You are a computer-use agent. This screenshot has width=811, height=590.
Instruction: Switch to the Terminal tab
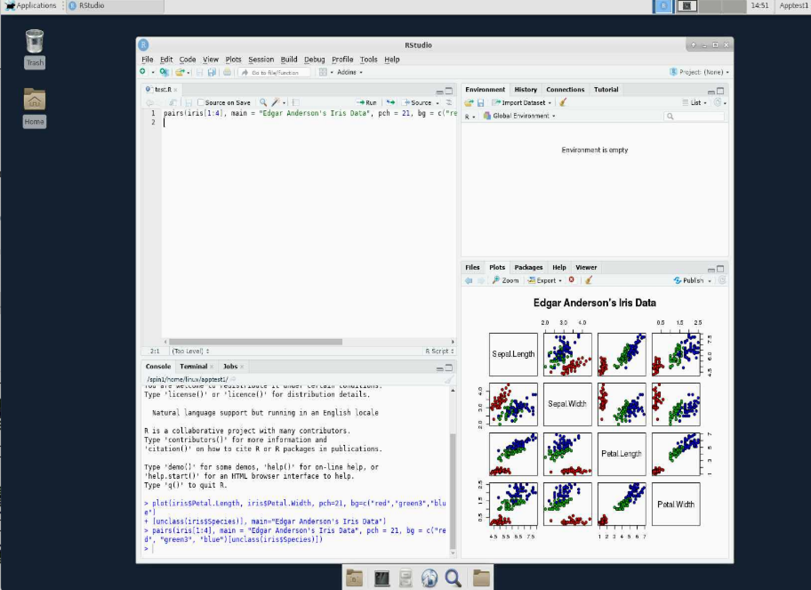(x=194, y=366)
